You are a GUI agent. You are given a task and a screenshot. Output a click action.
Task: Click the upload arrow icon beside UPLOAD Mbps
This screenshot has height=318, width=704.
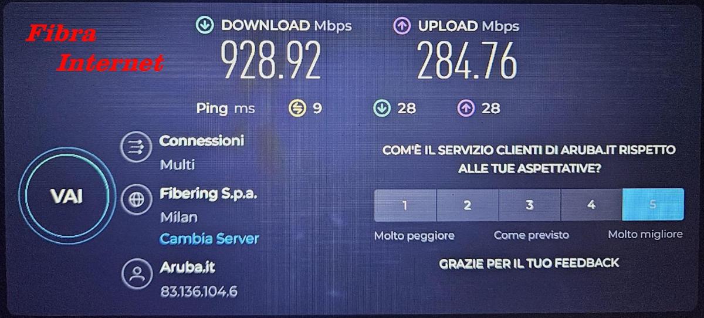point(401,25)
